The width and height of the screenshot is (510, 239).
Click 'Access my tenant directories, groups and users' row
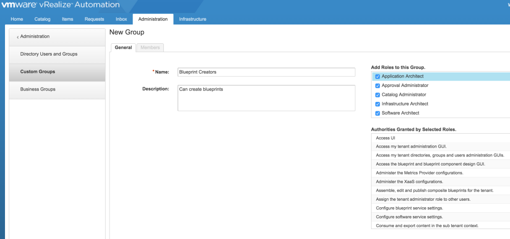click(440, 156)
